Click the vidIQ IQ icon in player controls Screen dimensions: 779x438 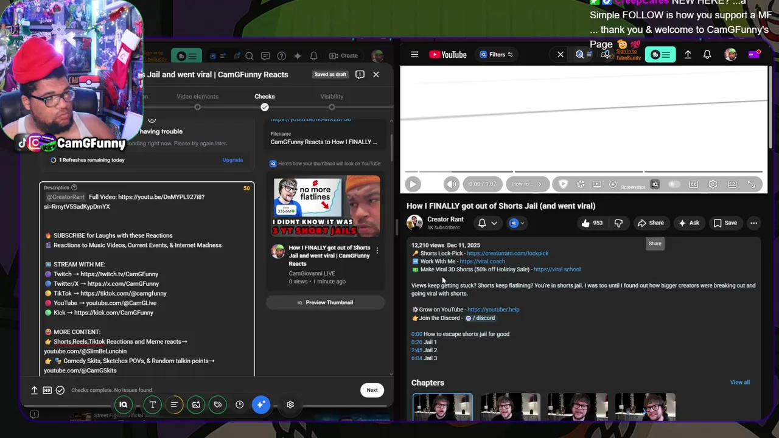point(655,184)
